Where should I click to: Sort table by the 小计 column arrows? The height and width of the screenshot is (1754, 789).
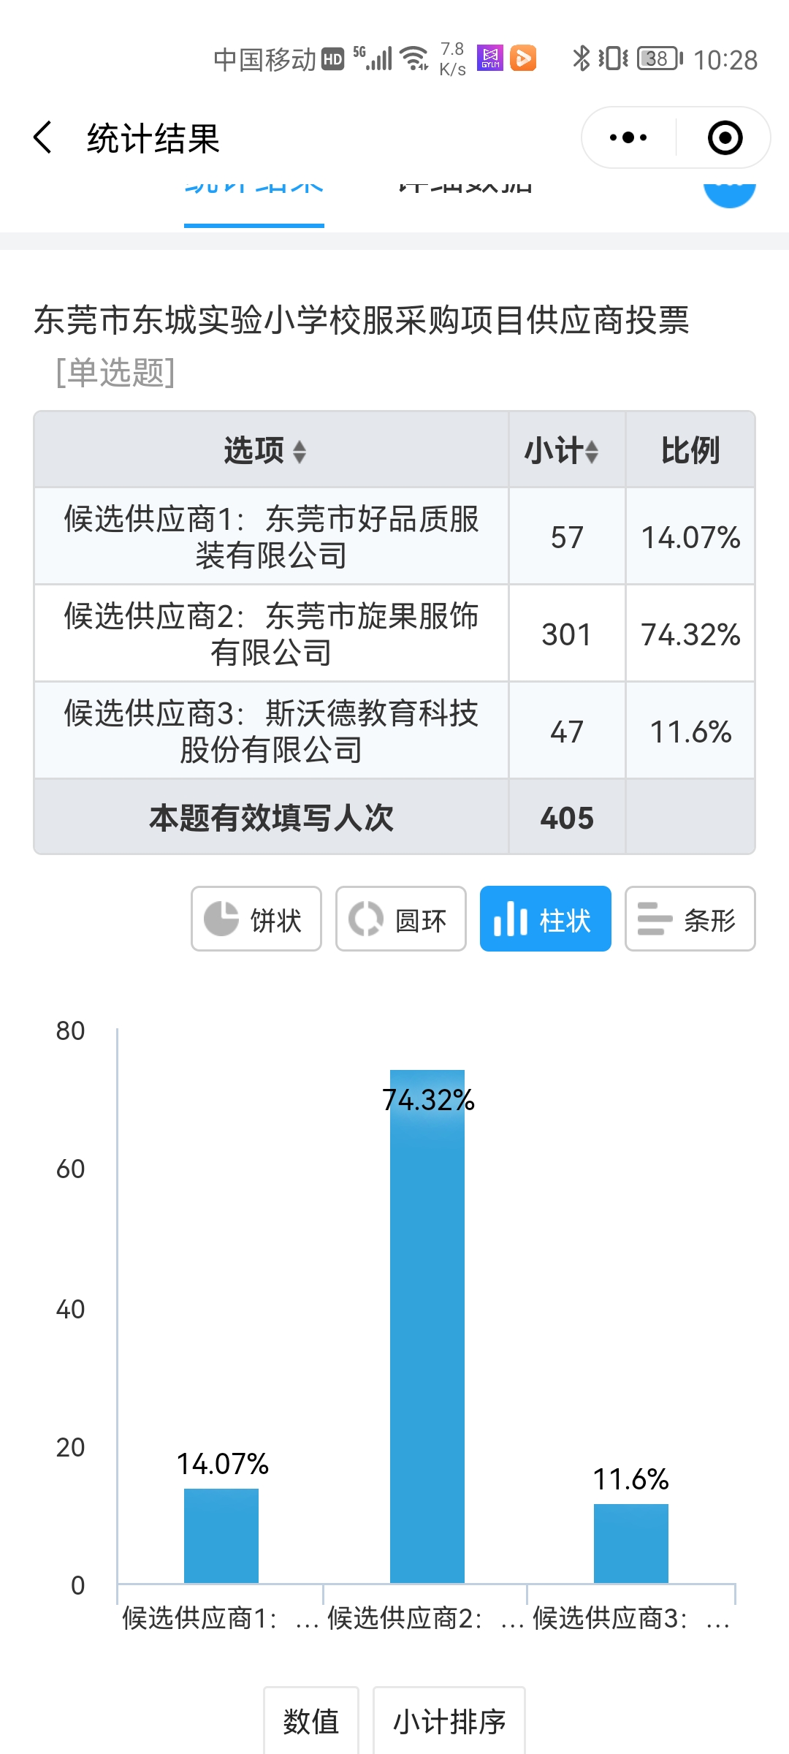coord(592,452)
